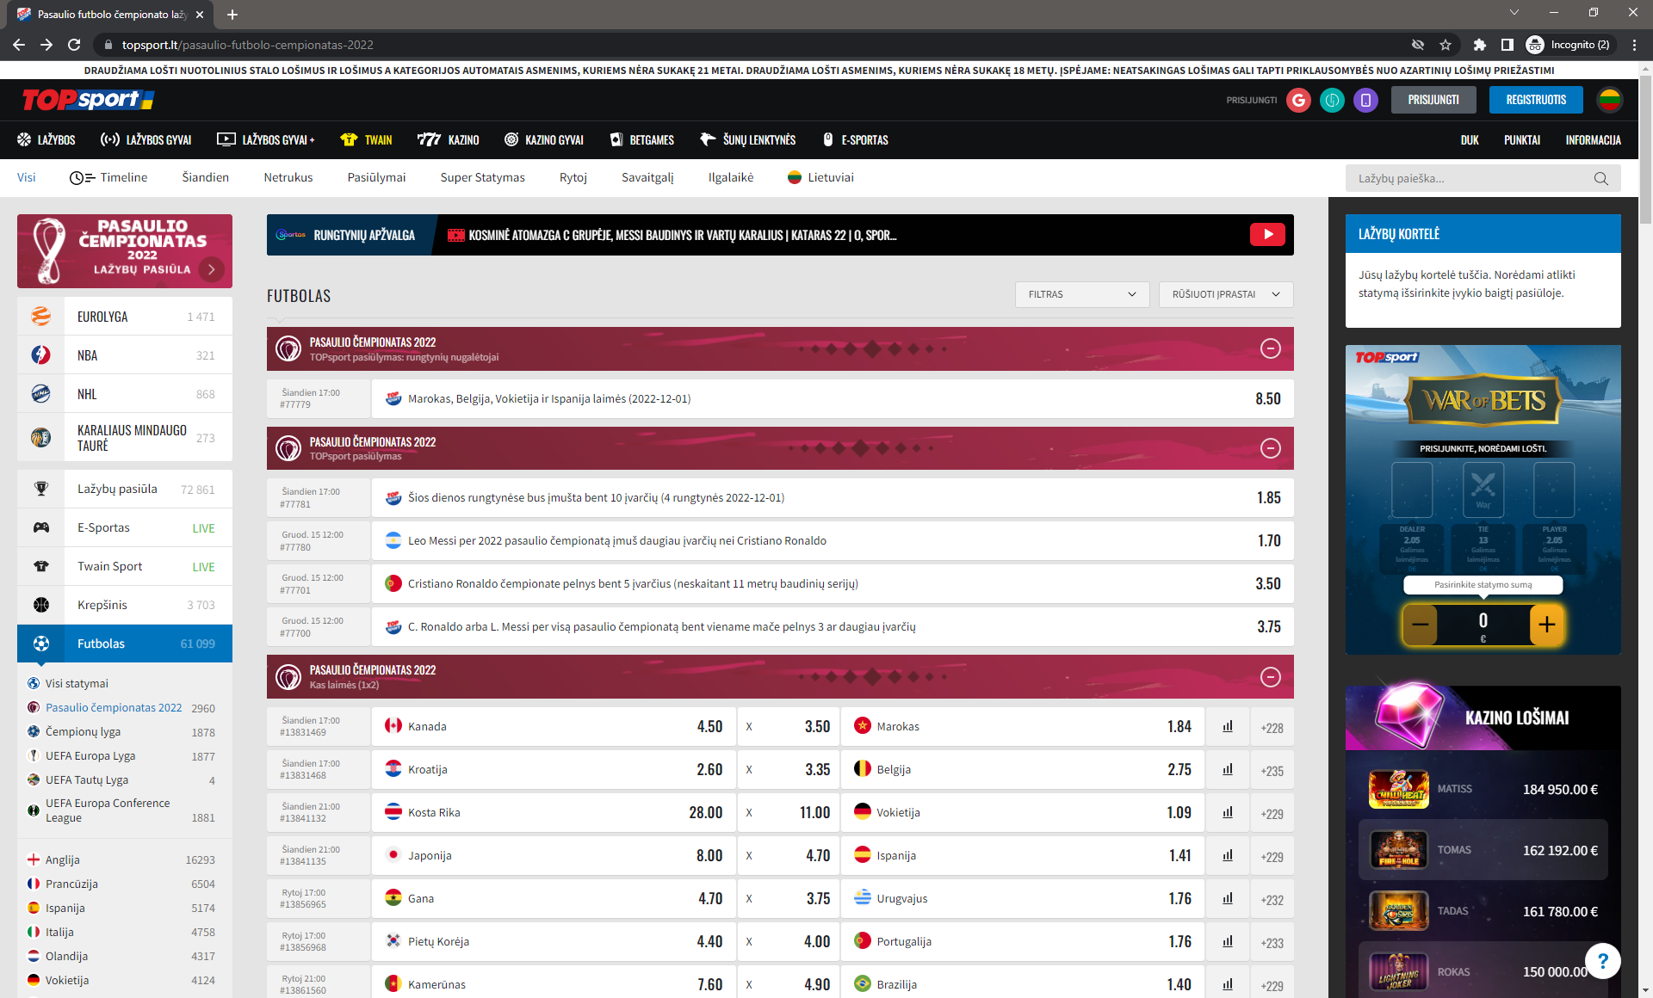Screen dimensions: 1653x998
Task: Open the BETGAMES menu
Action: pyautogui.click(x=642, y=140)
